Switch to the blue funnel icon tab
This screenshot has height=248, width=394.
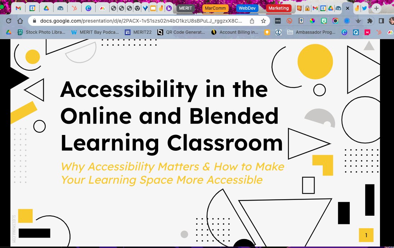pos(145,8)
